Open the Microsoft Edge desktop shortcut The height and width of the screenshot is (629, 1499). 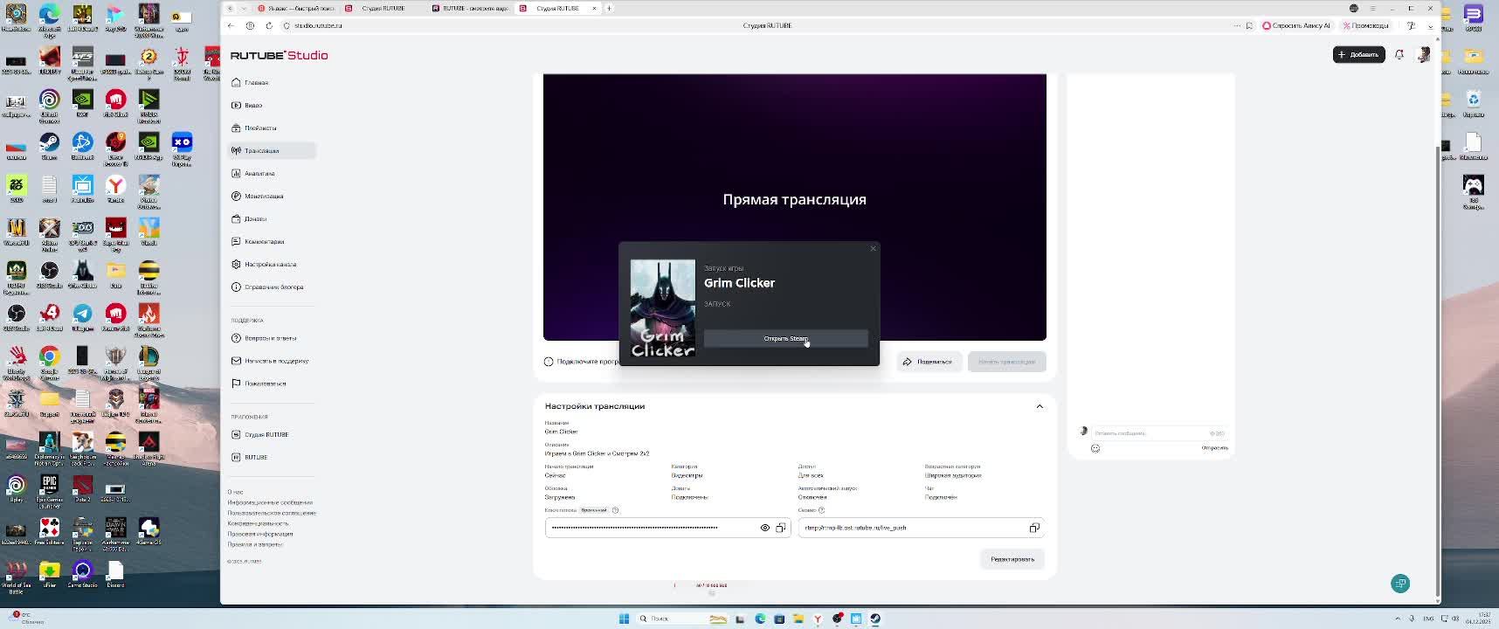click(x=49, y=18)
